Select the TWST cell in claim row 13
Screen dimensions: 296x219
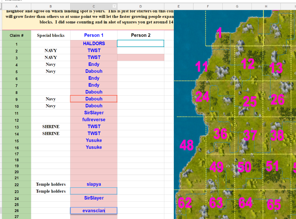[x=94, y=127]
